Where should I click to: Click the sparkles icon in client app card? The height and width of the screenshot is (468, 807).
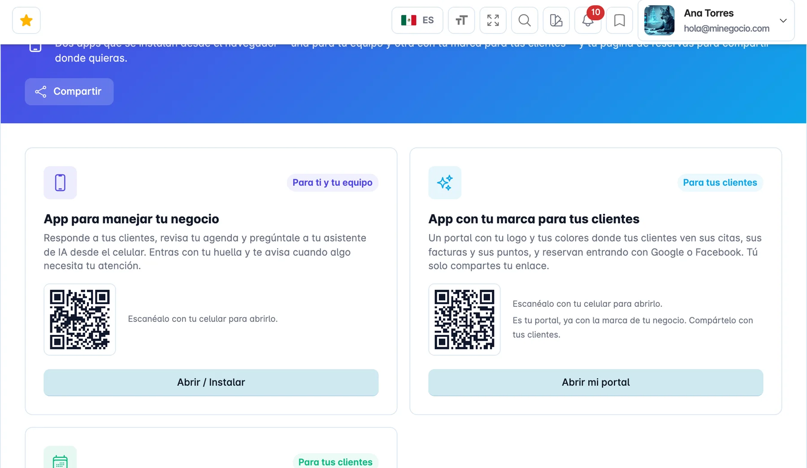(445, 183)
